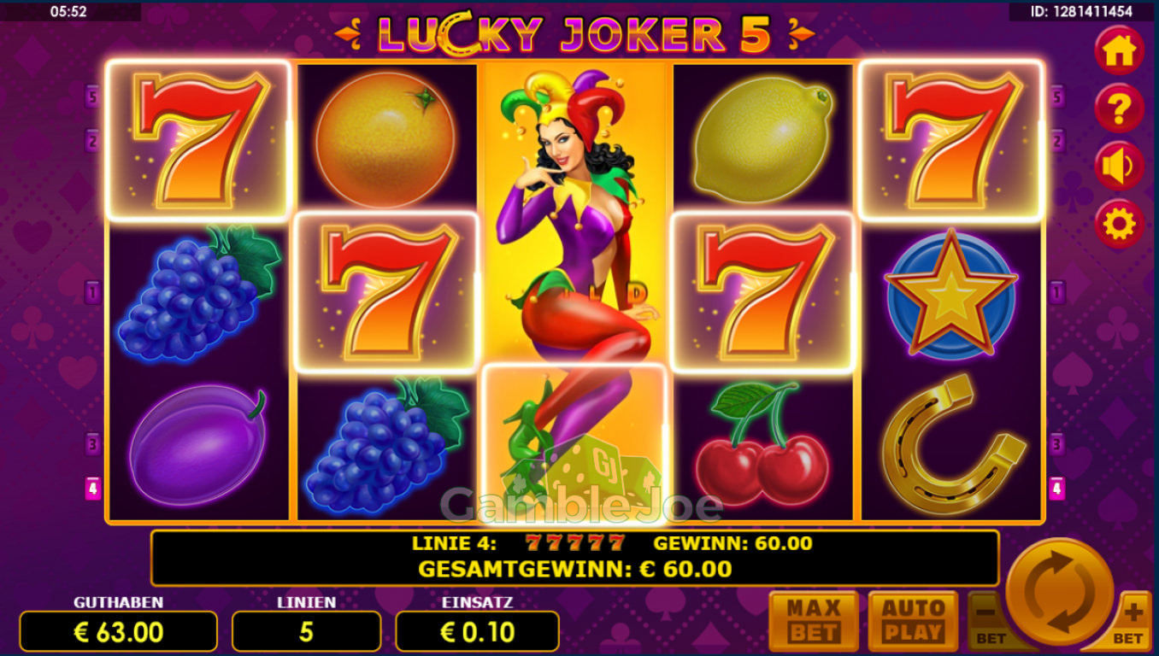Screen dimensions: 1159x656
Task: Open settings gear icon
Action: coord(1119,225)
